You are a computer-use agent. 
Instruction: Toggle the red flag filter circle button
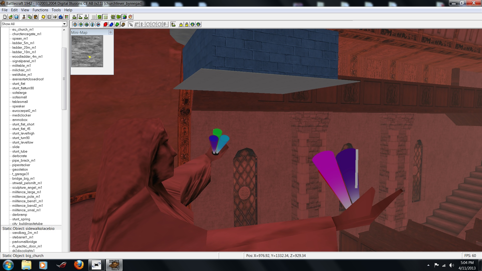pyautogui.click(x=98, y=24)
